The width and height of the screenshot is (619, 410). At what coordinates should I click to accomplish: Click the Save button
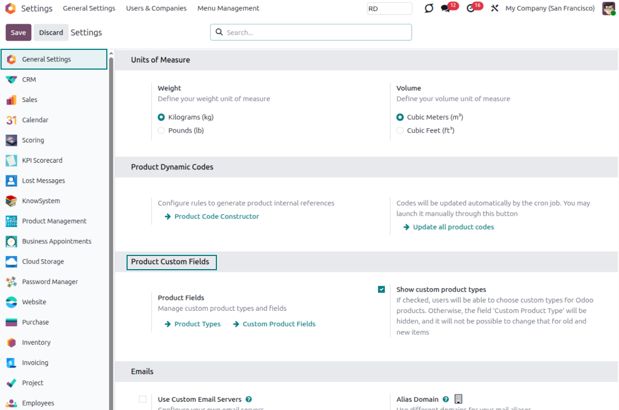[x=18, y=32]
